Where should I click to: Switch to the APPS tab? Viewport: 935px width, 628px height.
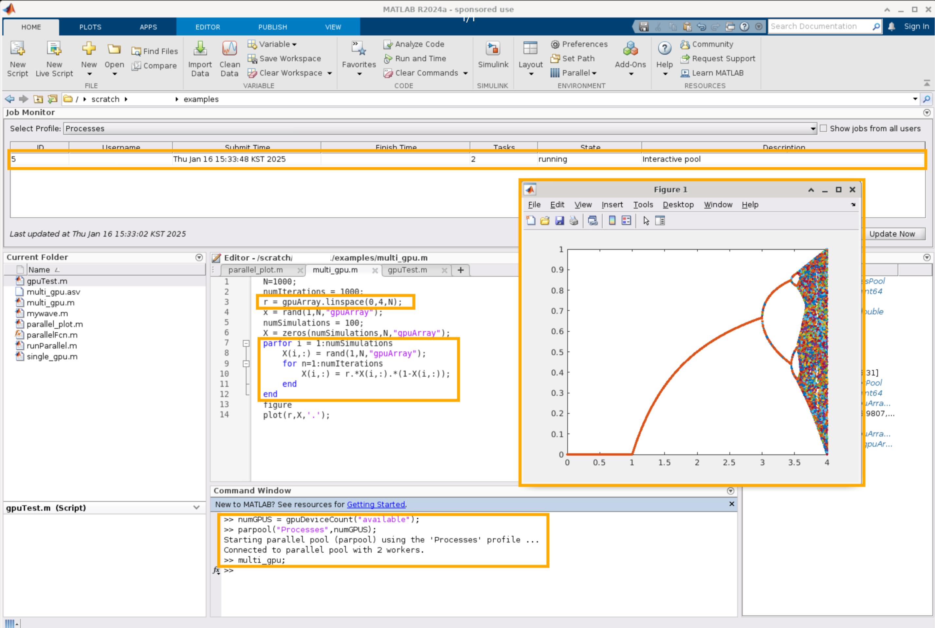[x=148, y=27]
